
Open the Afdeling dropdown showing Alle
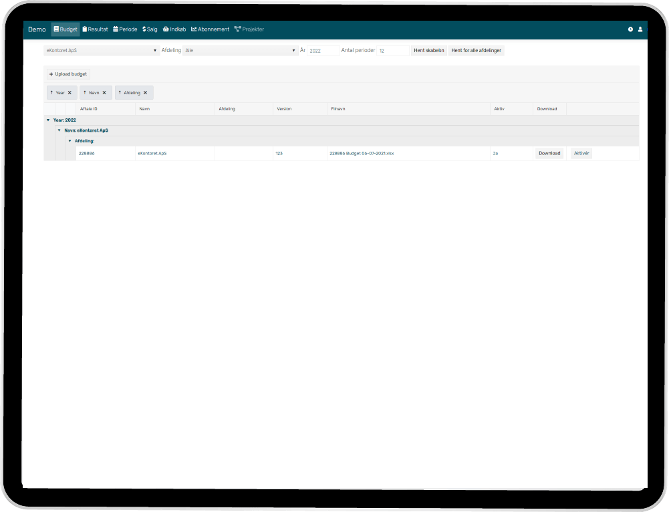pyautogui.click(x=240, y=50)
